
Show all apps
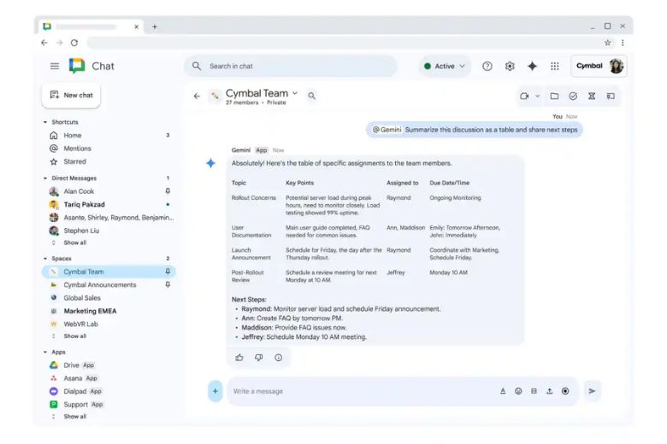pyautogui.click(x=75, y=417)
